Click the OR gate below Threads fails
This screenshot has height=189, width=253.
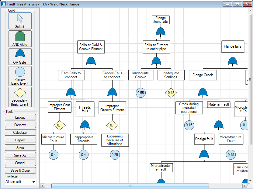click(x=85, y=125)
